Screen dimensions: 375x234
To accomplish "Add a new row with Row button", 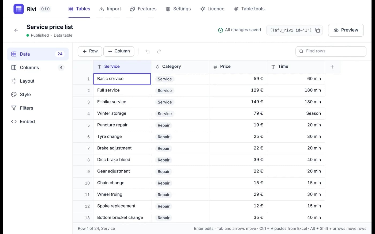I will click(90, 51).
